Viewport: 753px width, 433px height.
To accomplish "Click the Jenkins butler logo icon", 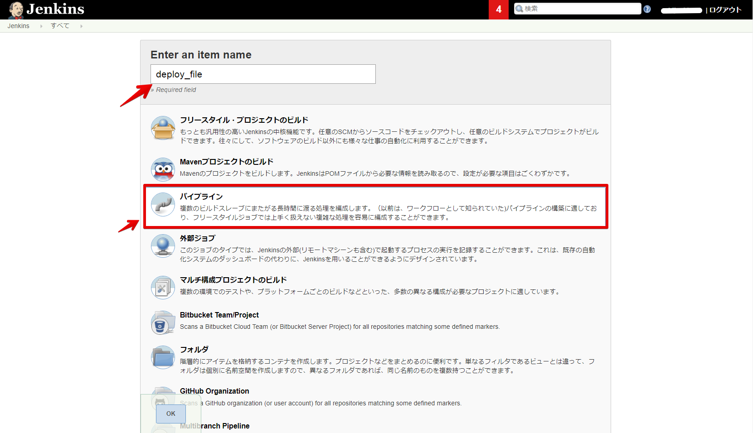I will tap(16, 10).
